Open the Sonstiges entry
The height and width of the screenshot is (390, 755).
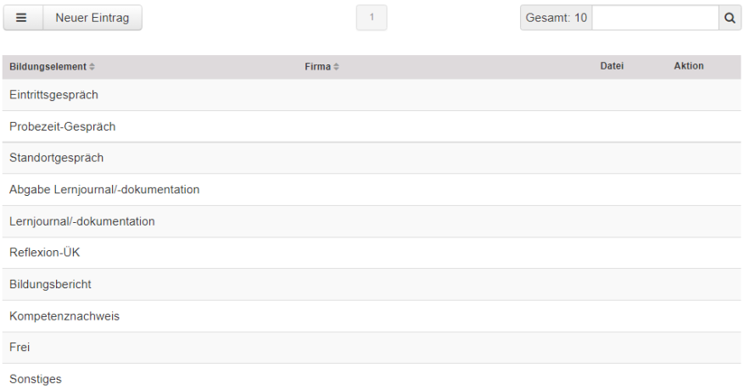click(36, 379)
